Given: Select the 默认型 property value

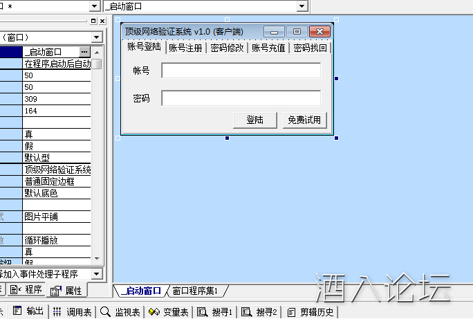Looking at the screenshot, I should tap(57, 158).
